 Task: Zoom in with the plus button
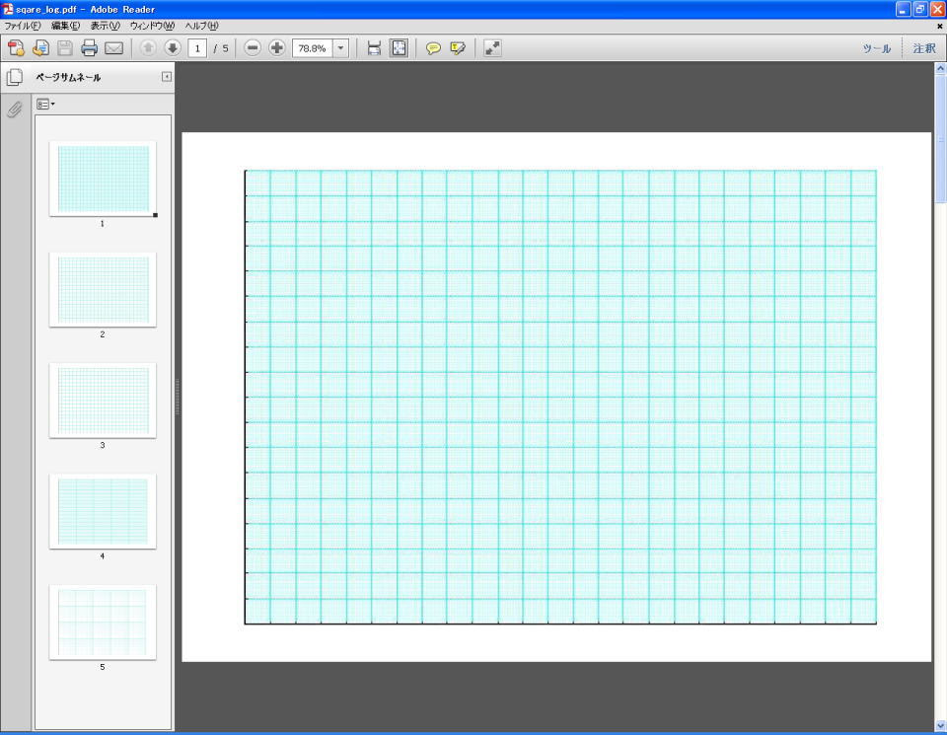pyautogui.click(x=276, y=48)
